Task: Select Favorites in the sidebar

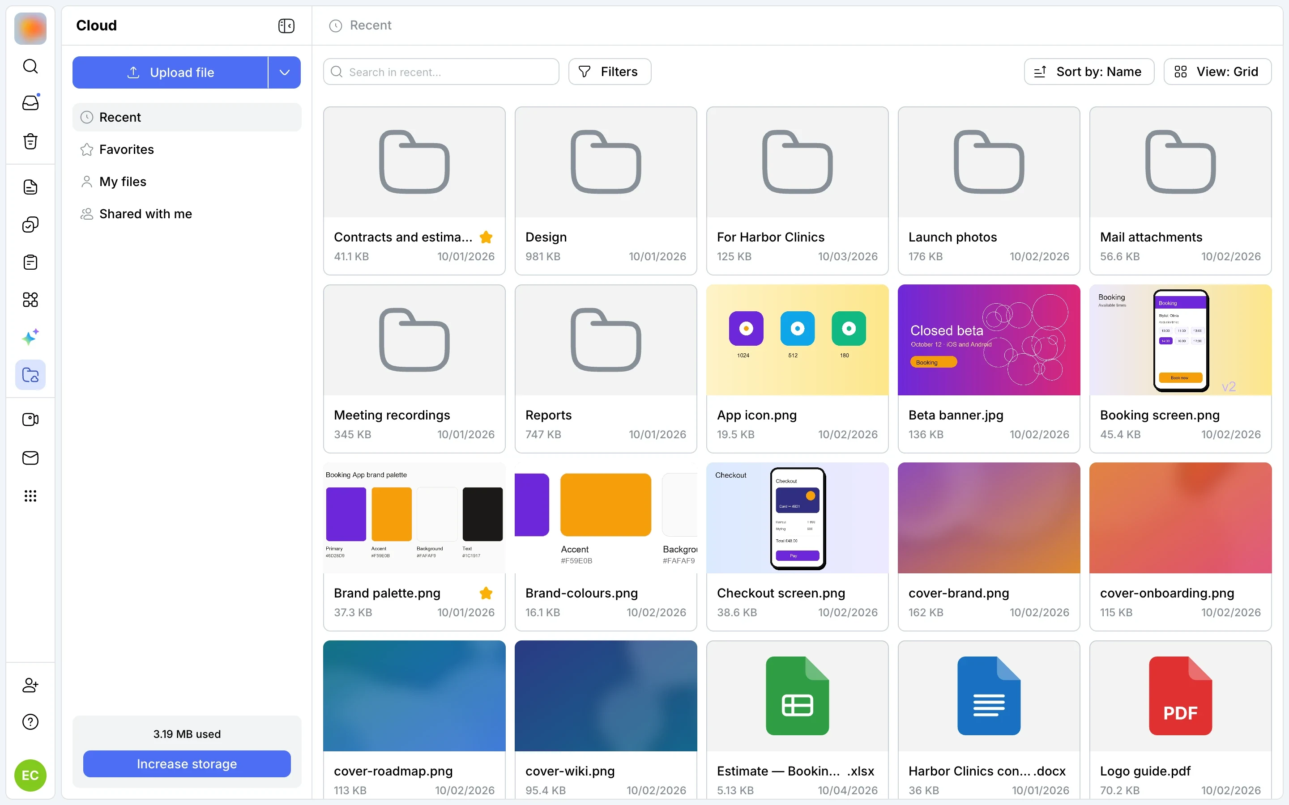Action: [187, 150]
